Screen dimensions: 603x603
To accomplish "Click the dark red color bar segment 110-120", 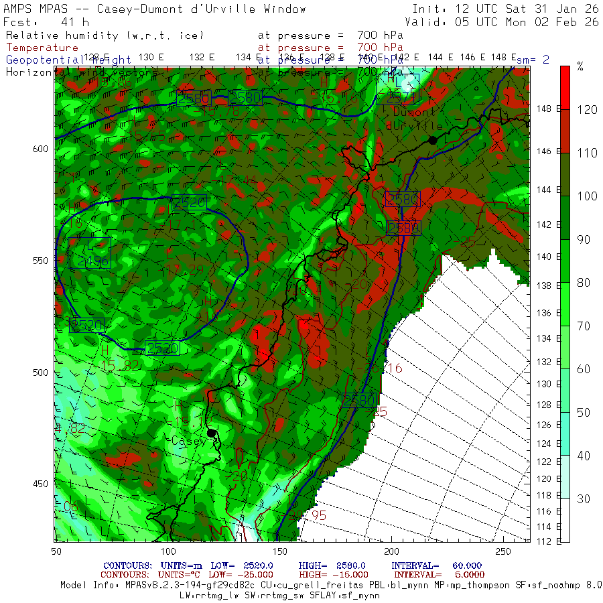I will (565, 131).
